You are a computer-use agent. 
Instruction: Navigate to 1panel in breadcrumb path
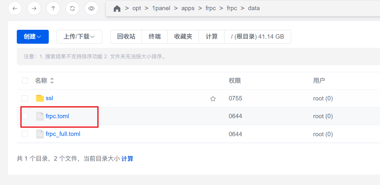pos(161,9)
